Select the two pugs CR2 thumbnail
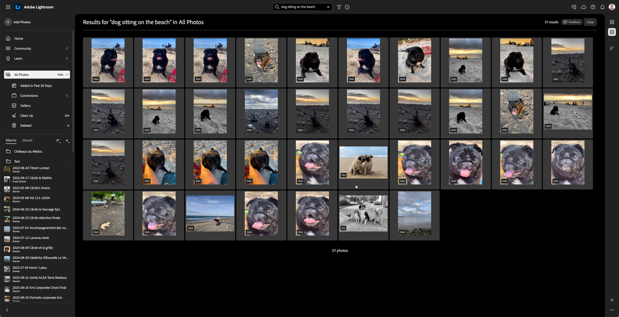The height and width of the screenshot is (317, 619). pos(363,162)
